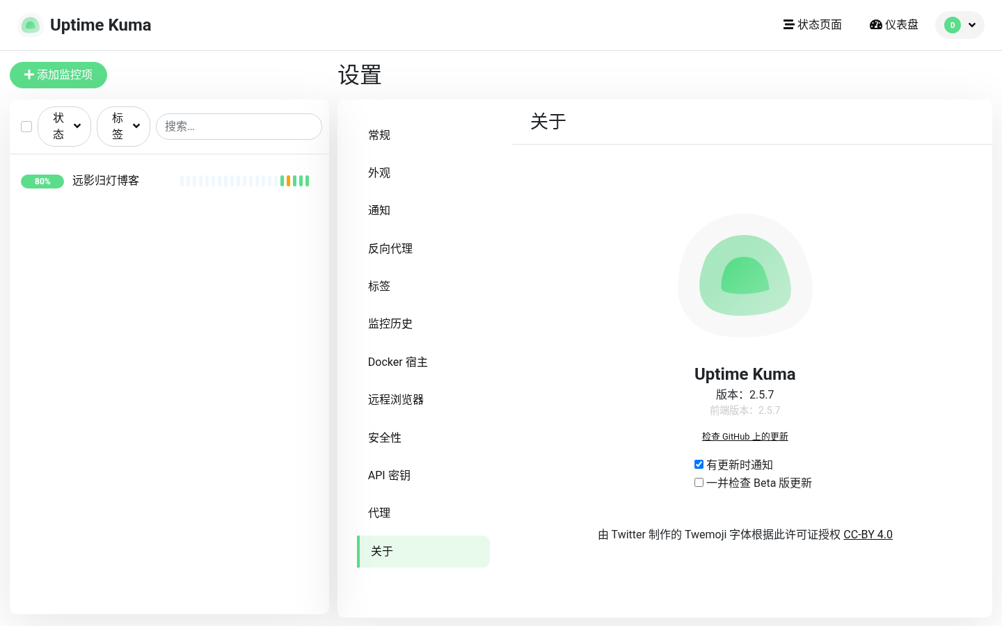The height and width of the screenshot is (626, 1002).
Task: Open the 远程浏览器 settings section
Action: click(423, 399)
